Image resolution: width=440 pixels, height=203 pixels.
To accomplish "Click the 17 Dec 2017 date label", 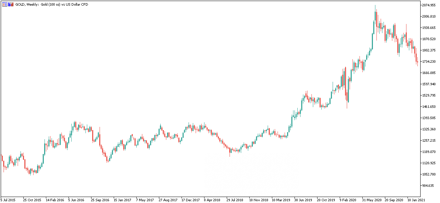I will coord(190,200).
